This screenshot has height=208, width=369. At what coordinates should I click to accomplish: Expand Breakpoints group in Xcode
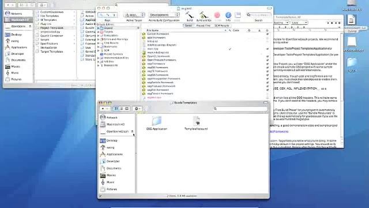tap(99, 65)
